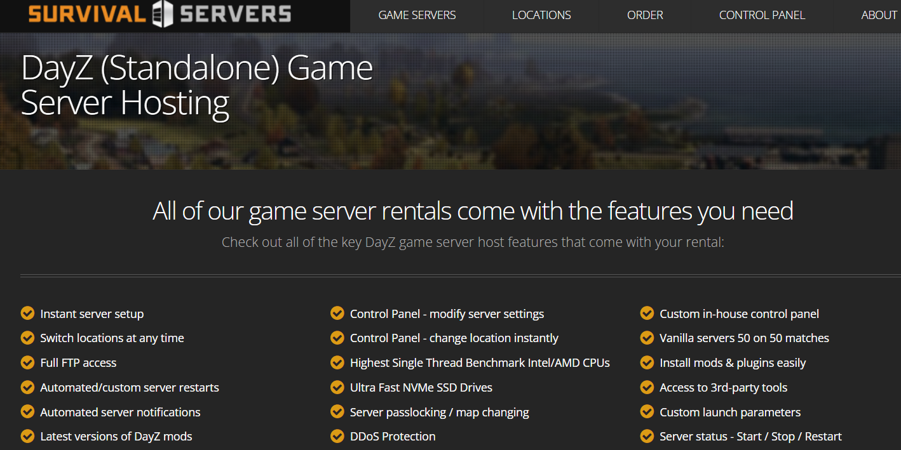Click 'Server passlocking / map changing' text

click(440, 413)
